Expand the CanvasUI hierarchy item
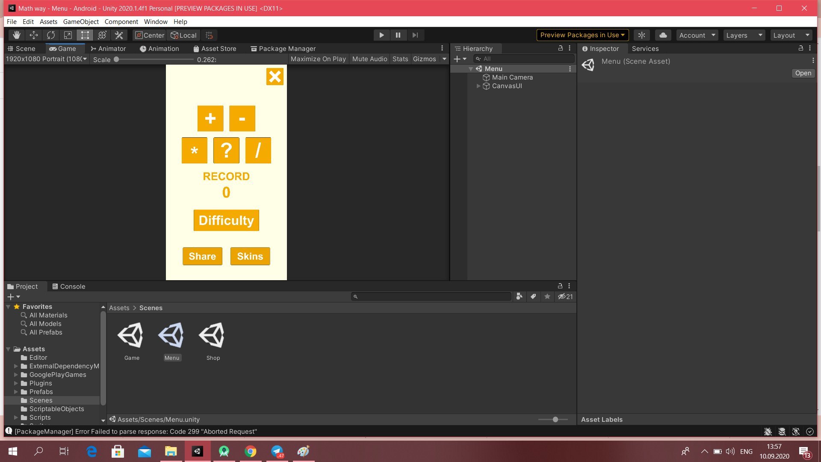This screenshot has width=821, height=462. [478, 86]
